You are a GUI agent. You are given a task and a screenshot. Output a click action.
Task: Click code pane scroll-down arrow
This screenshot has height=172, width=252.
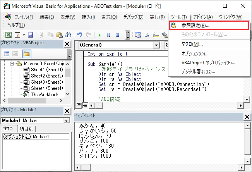247,99
